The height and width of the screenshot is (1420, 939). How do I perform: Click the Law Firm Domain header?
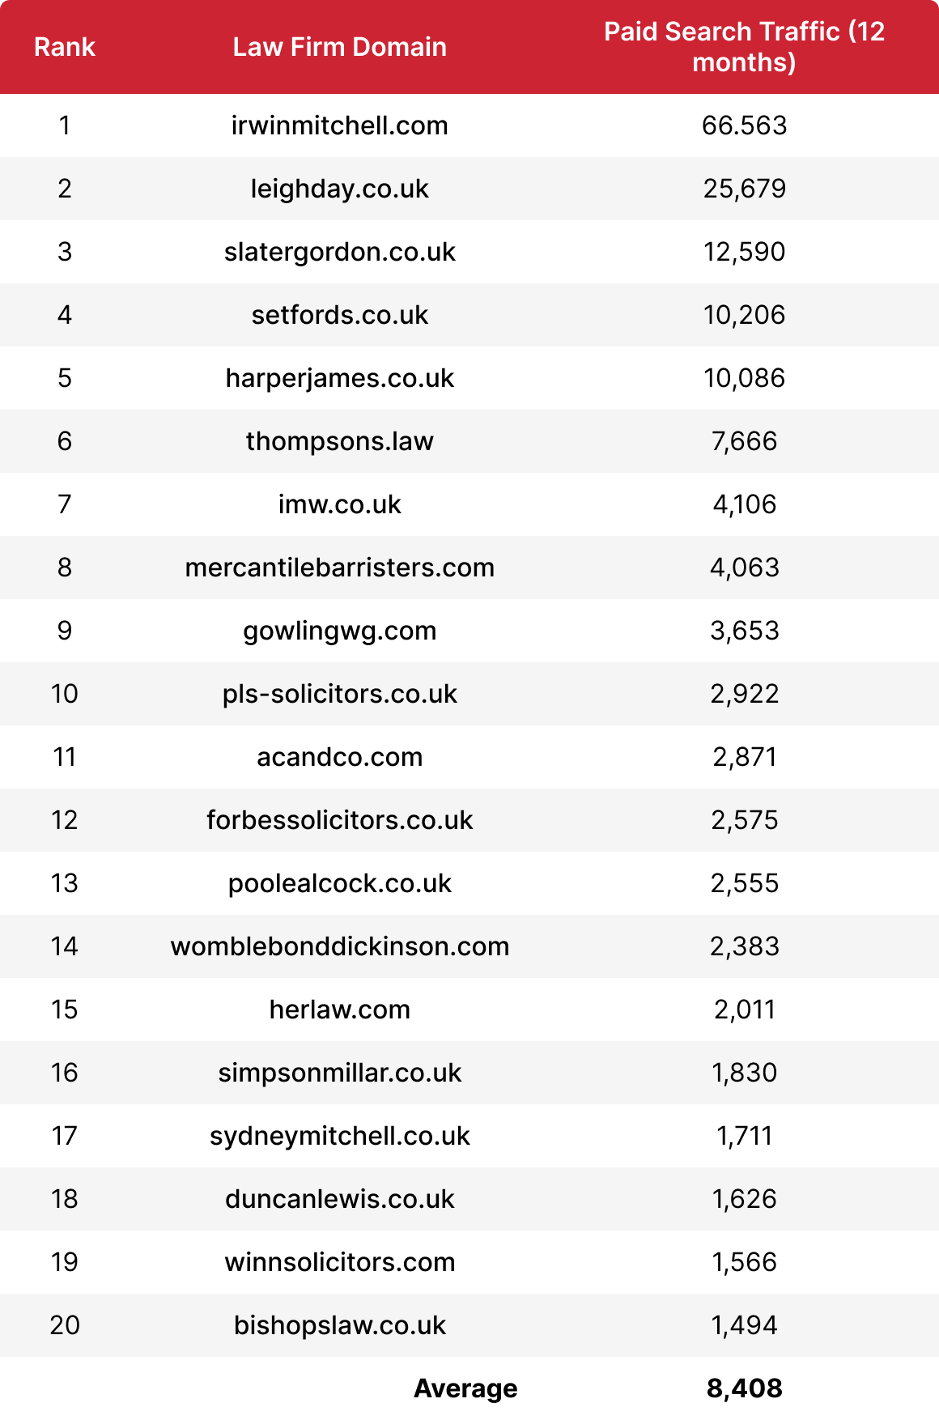(x=340, y=47)
